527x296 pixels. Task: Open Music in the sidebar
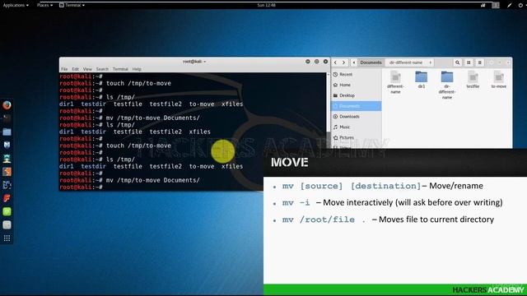coord(357,127)
